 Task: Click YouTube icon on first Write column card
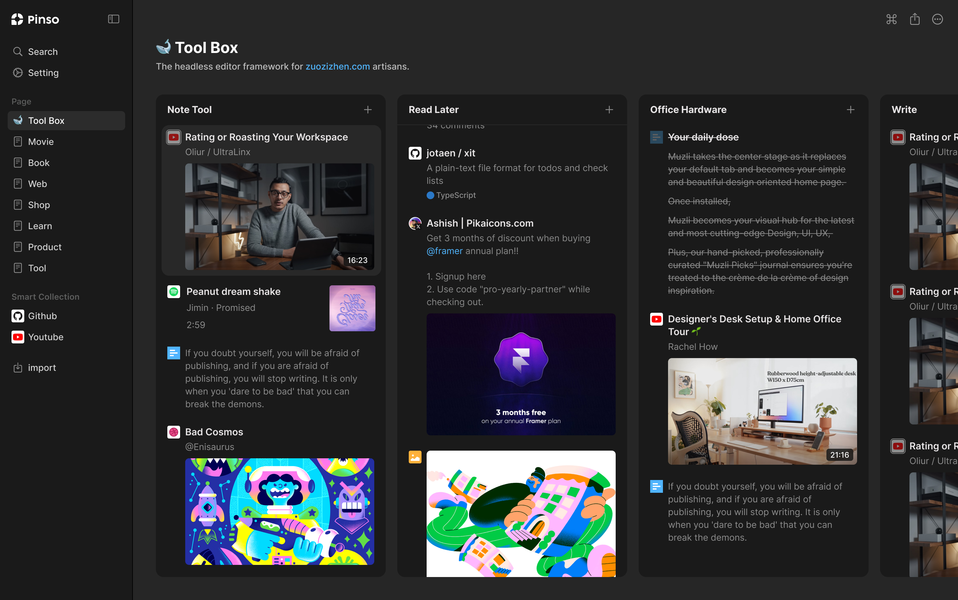898,137
